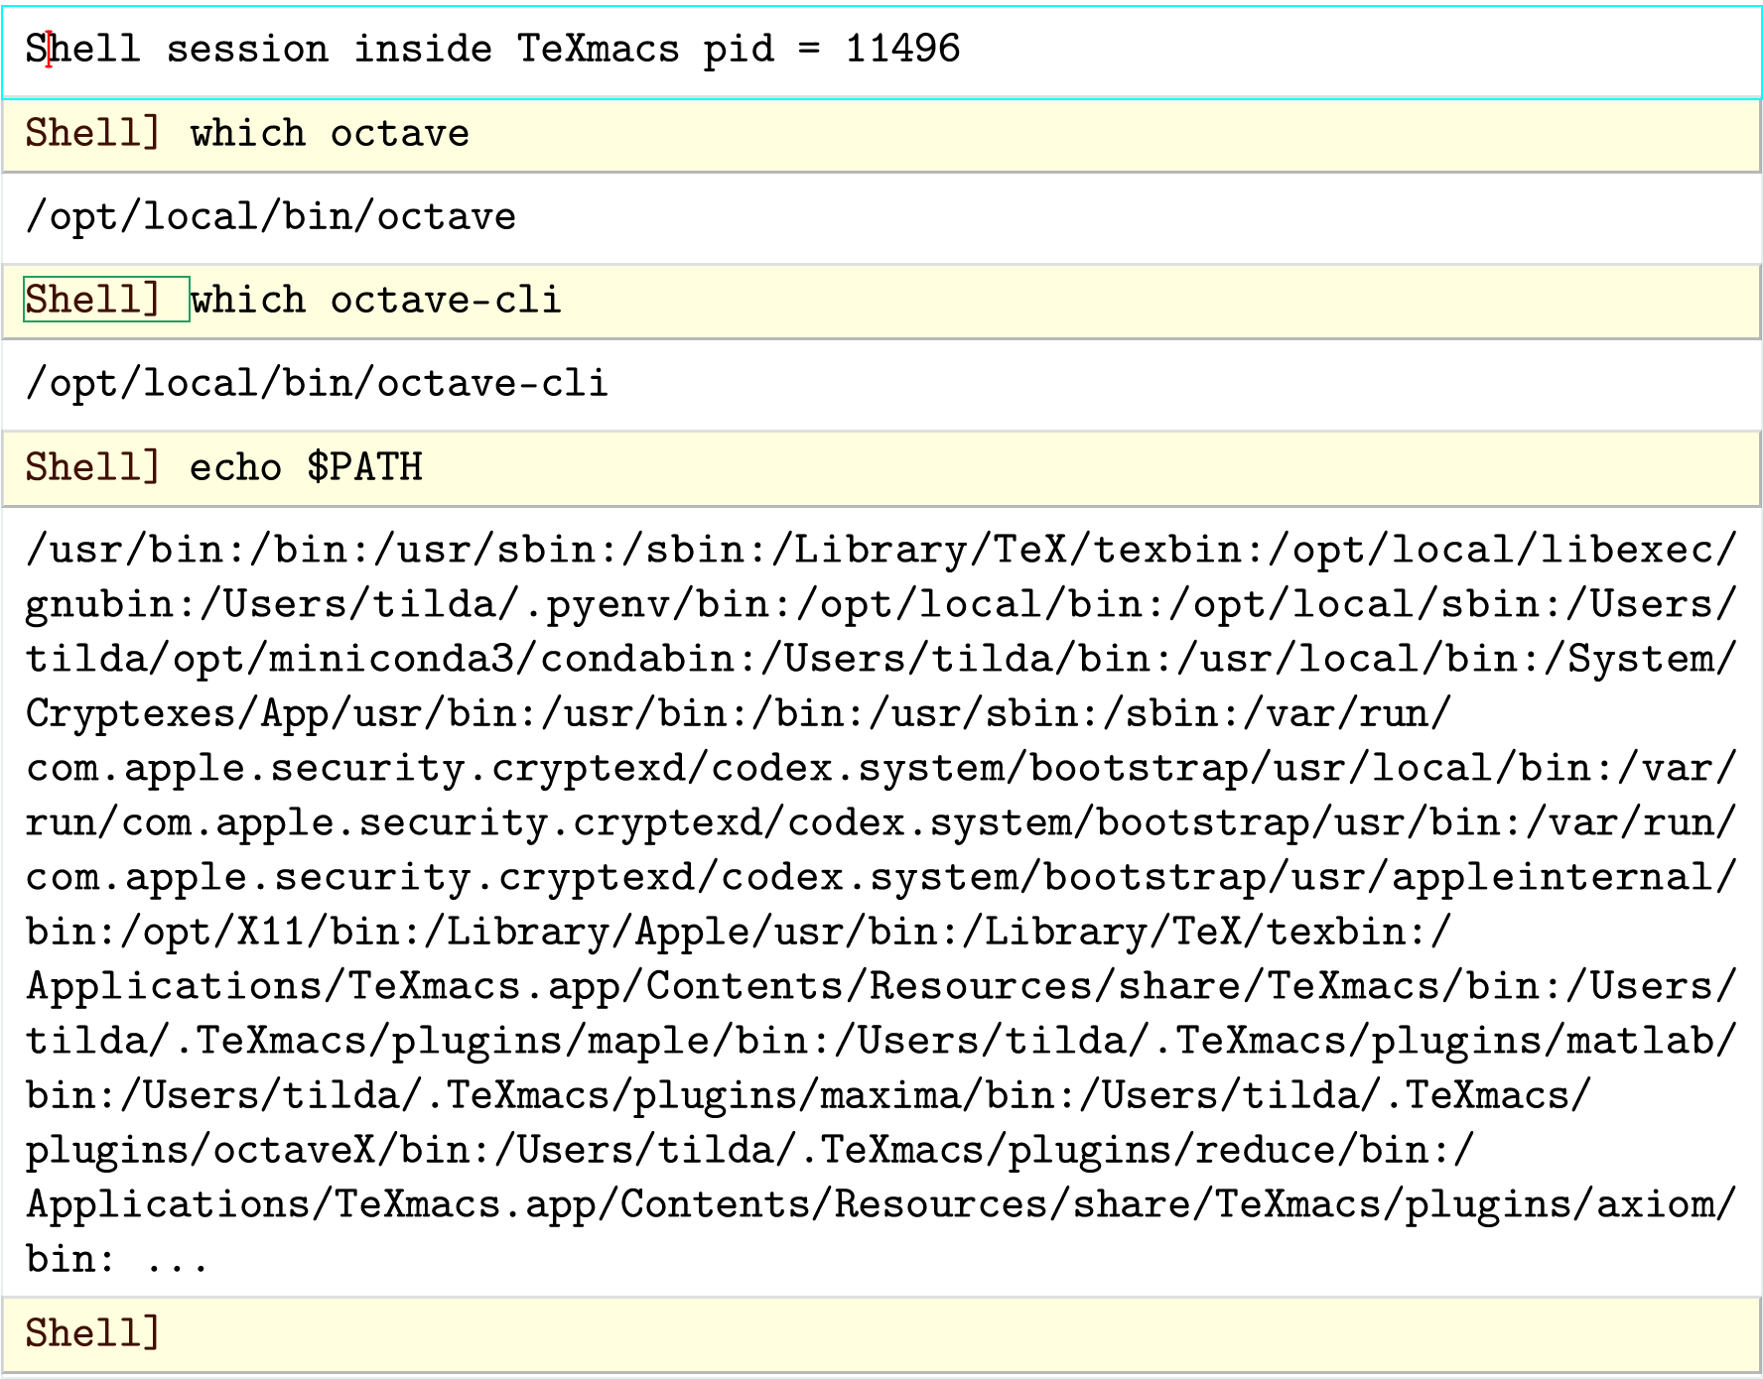This screenshot has width=1763, height=1379.
Task: Click the 'which octave' command input
Action: click(x=330, y=133)
